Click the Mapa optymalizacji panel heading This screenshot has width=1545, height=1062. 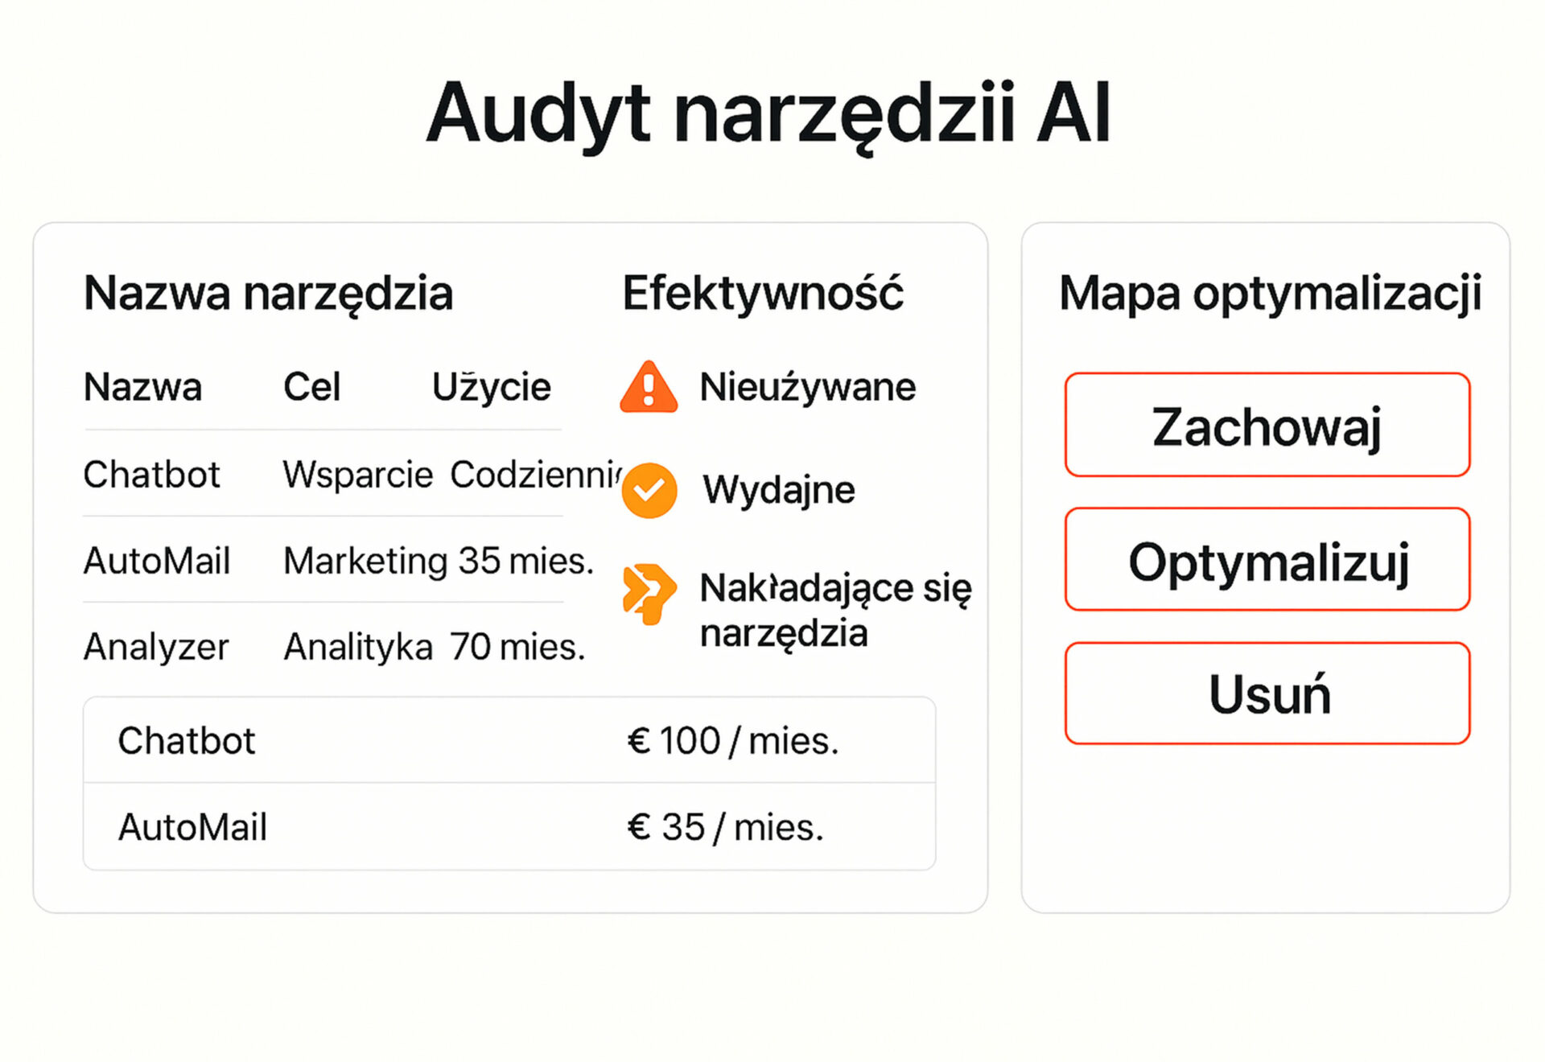click(1270, 294)
